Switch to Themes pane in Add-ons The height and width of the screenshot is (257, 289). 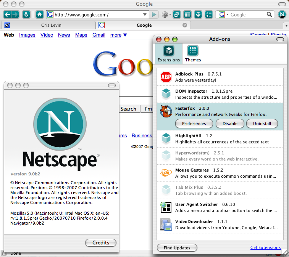click(x=193, y=54)
